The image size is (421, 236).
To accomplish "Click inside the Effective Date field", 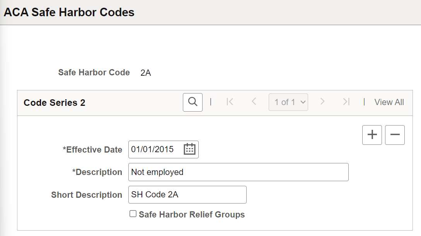I will point(156,149).
